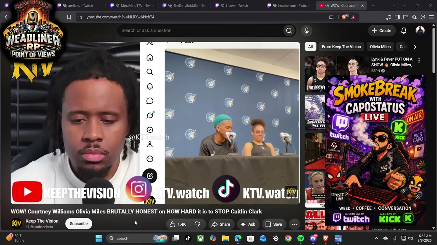Open Discord from the taskbar
Image resolution: width=437 pixels, height=245 pixels.
pos(313,238)
